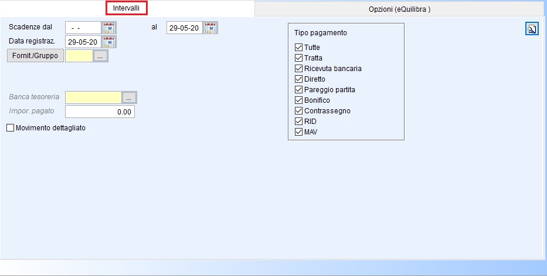The width and height of the screenshot is (547, 276).
Task: Toggle the Tutte payment type checkbox
Action: click(x=299, y=48)
